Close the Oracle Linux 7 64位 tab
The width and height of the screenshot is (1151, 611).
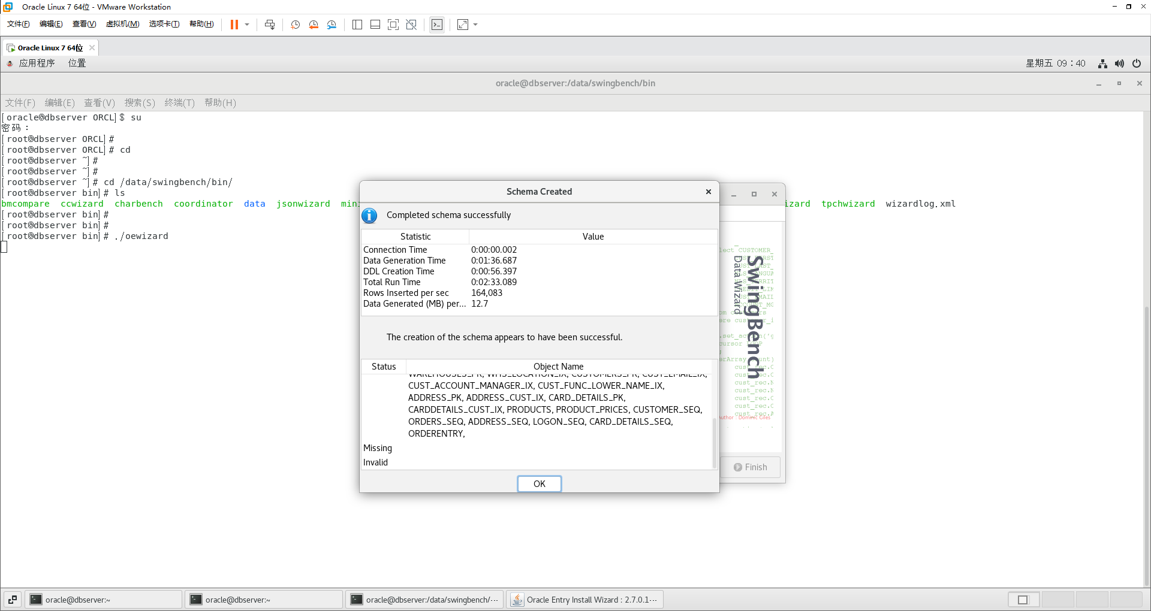92,48
